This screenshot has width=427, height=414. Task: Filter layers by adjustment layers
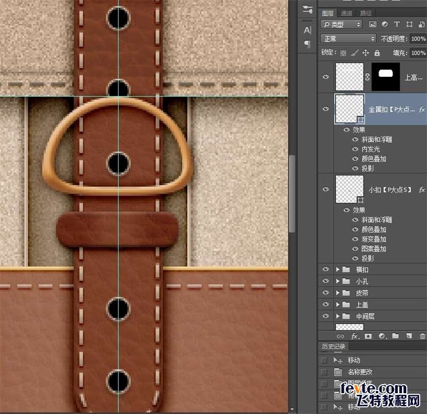pos(385,24)
